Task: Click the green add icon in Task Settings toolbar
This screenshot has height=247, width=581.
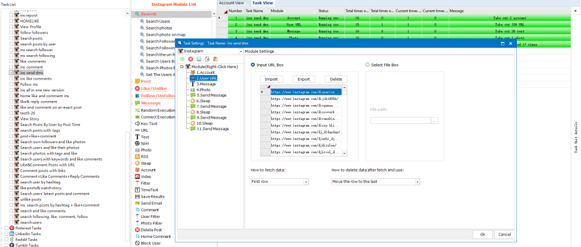Action: pos(182,59)
